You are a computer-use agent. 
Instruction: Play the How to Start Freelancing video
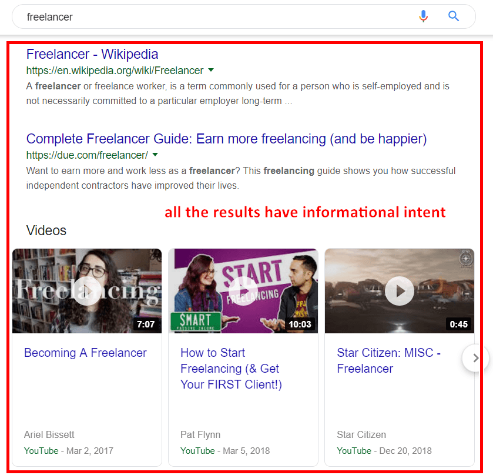243,290
